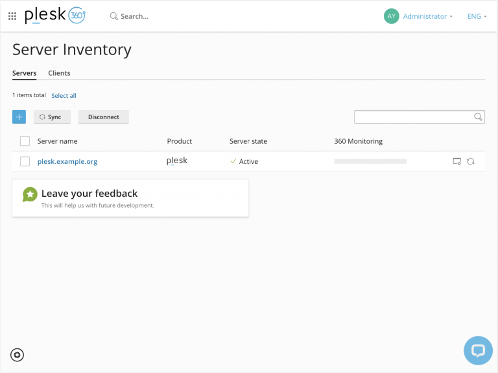Focus the global Search field
The width and height of the screenshot is (498, 373).
(134, 16)
